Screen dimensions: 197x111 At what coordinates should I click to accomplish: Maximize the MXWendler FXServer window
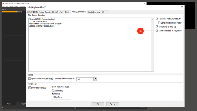(139, 4)
